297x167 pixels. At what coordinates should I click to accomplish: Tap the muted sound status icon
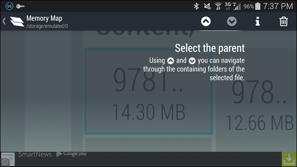point(207,6)
